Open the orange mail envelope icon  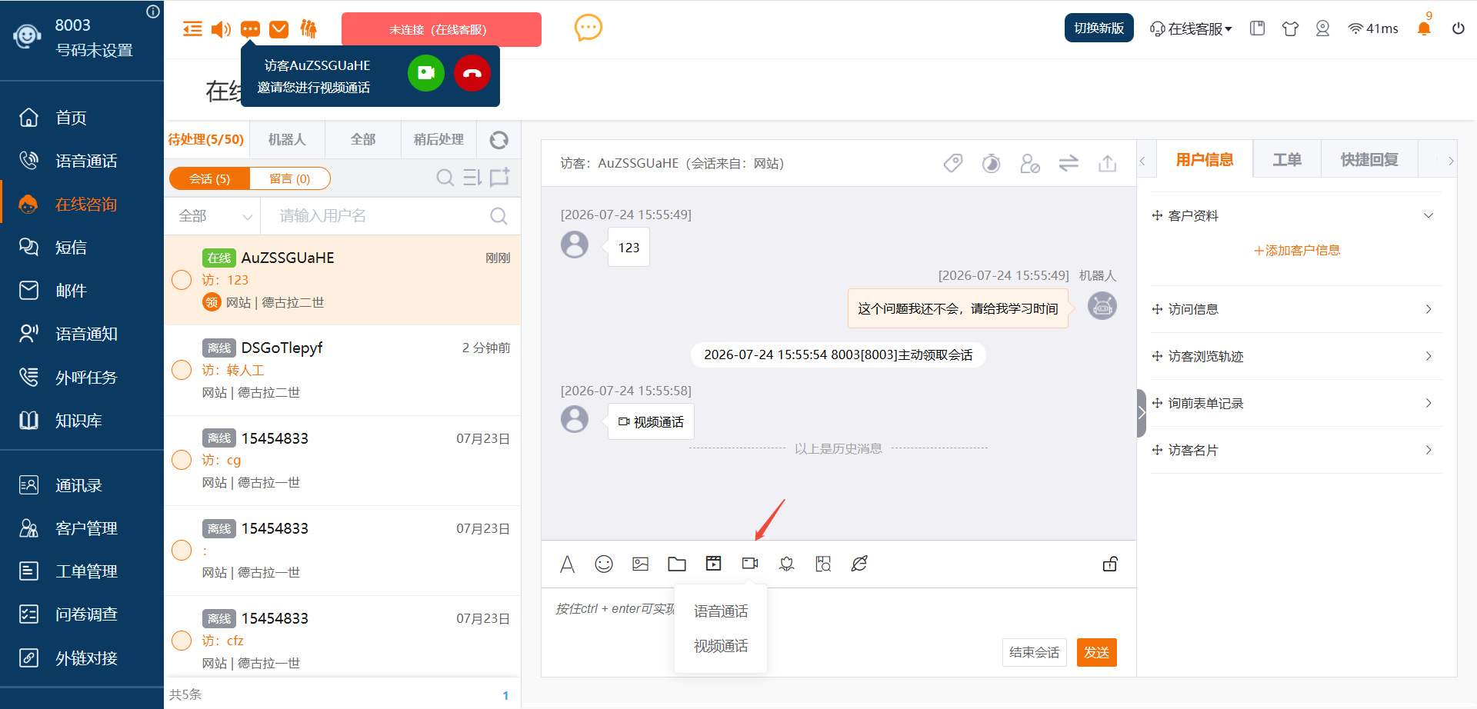(279, 29)
